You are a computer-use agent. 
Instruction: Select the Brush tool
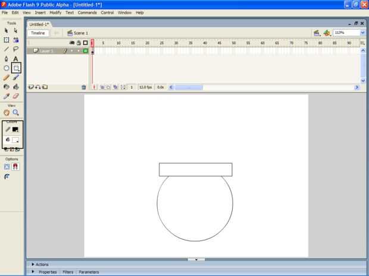click(x=15, y=77)
